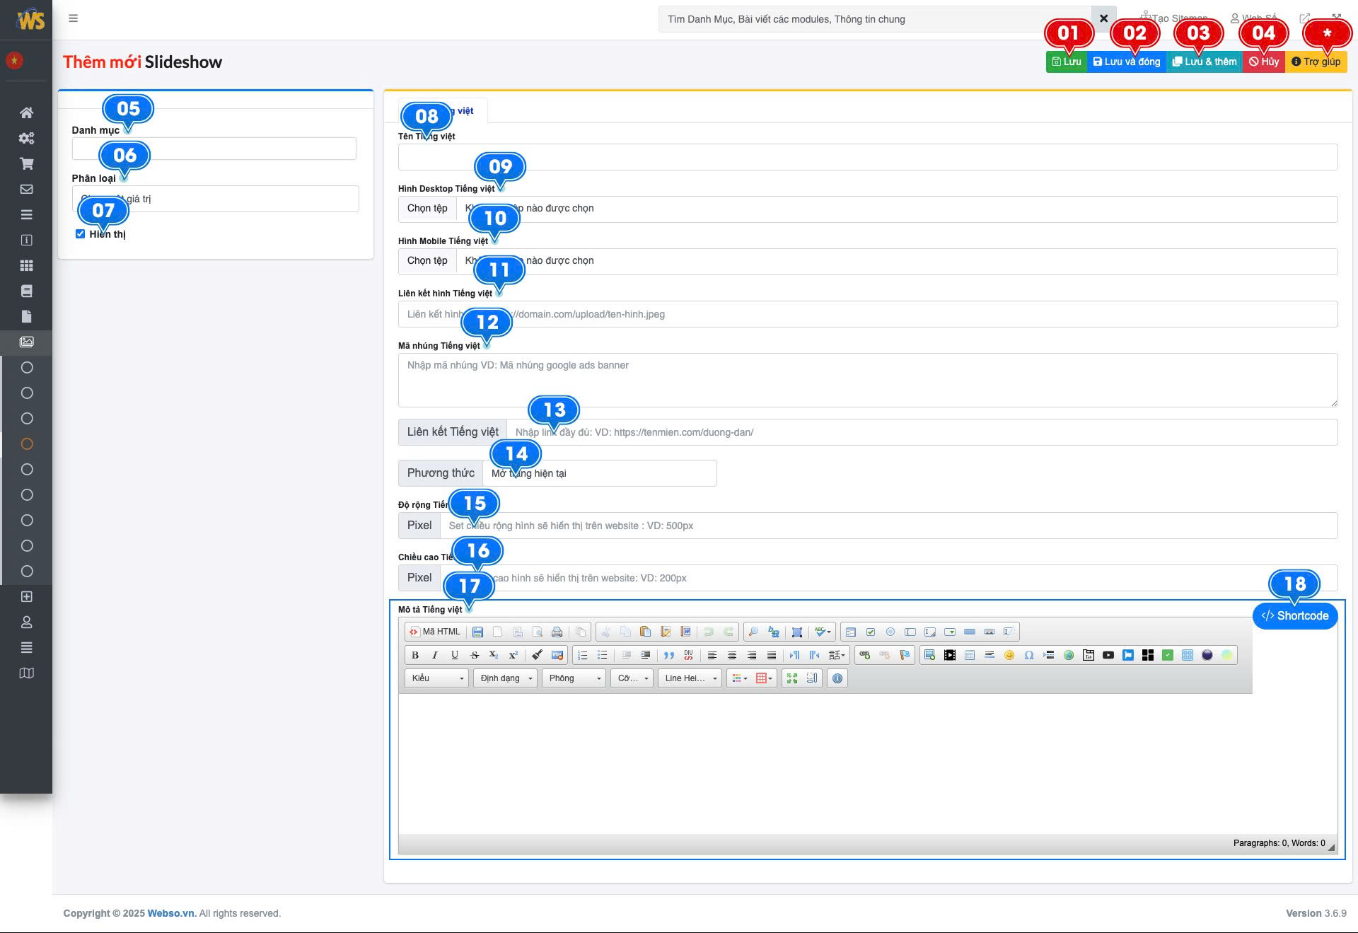Click the Tên Tiếng việt input field
This screenshot has width=1358, height=933.
pos(867,157)
